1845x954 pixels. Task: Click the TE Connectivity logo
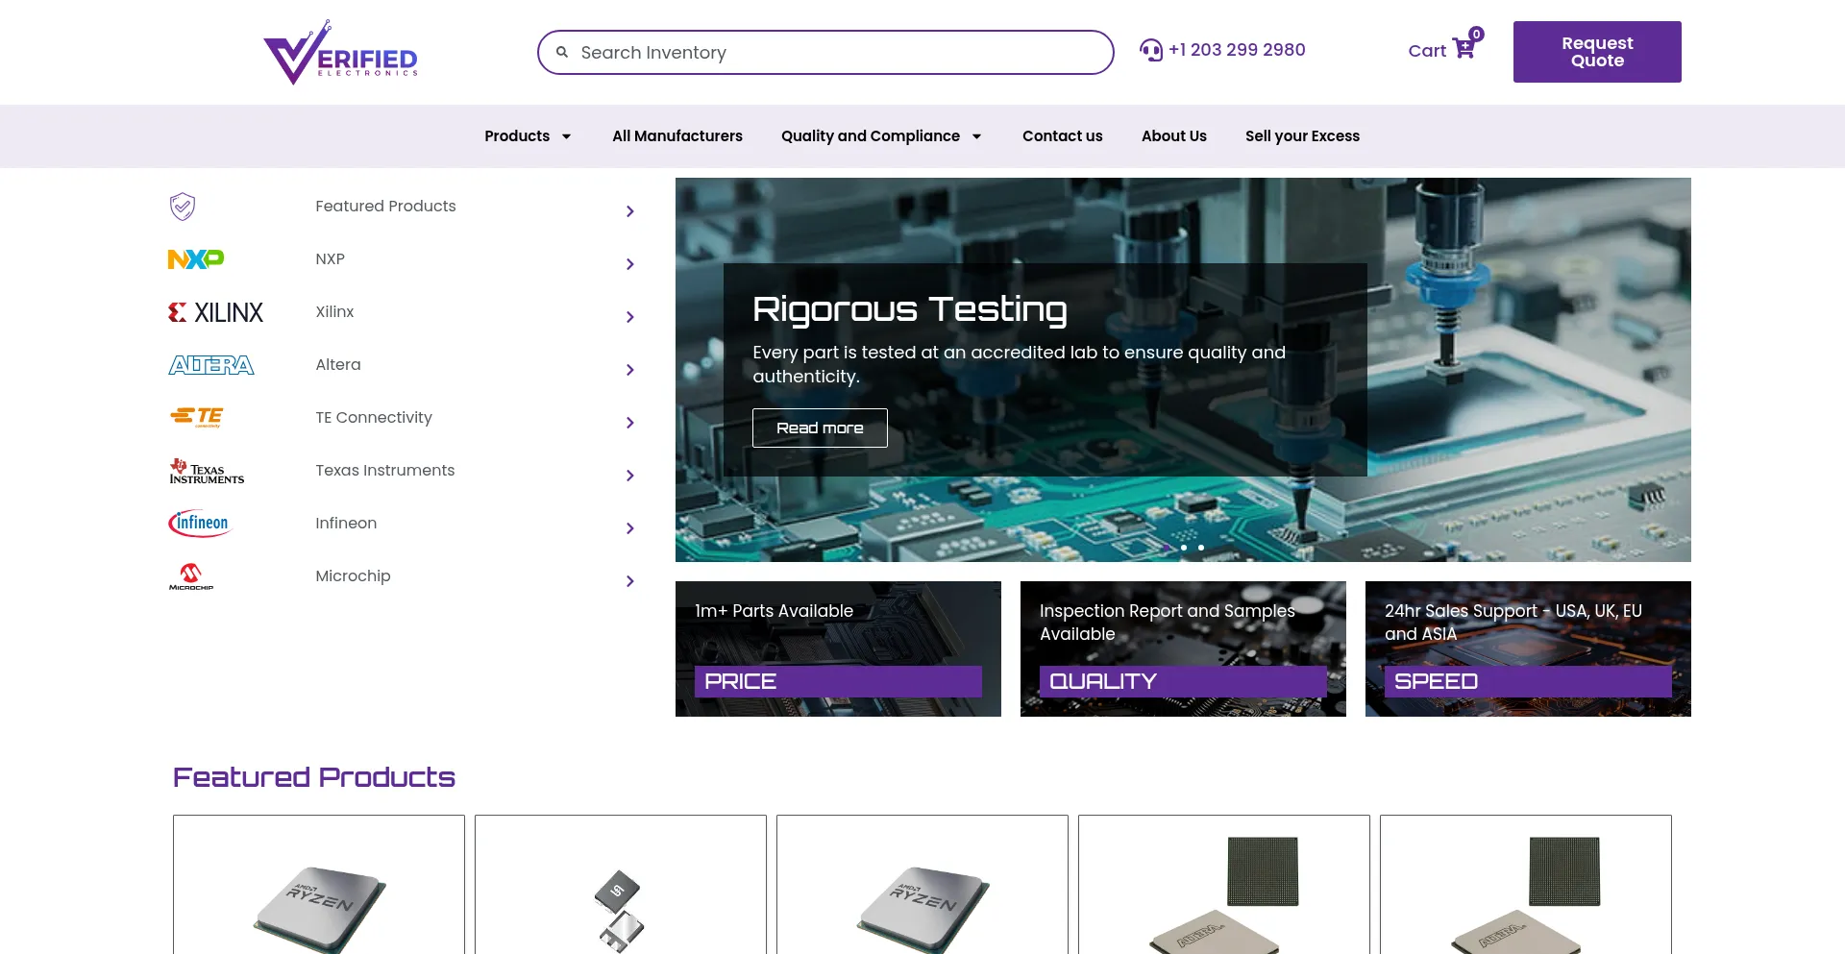(197, 417)
